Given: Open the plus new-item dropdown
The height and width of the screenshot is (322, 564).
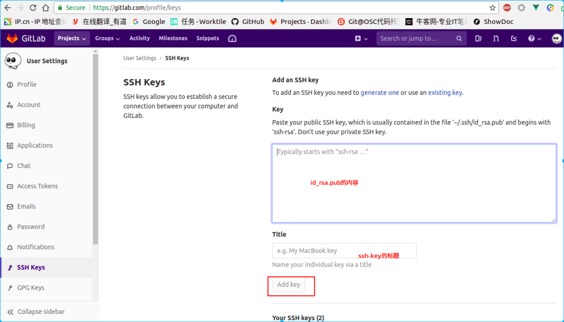Looking at the screenshot, I should pyautogui.click(x=361, y=38).
